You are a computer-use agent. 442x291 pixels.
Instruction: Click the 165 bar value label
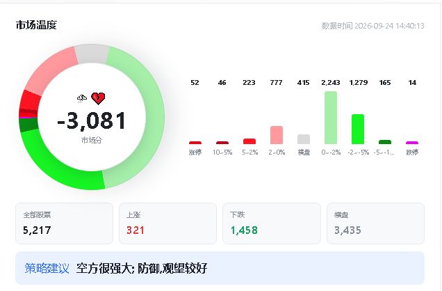[x=385, y=83]
